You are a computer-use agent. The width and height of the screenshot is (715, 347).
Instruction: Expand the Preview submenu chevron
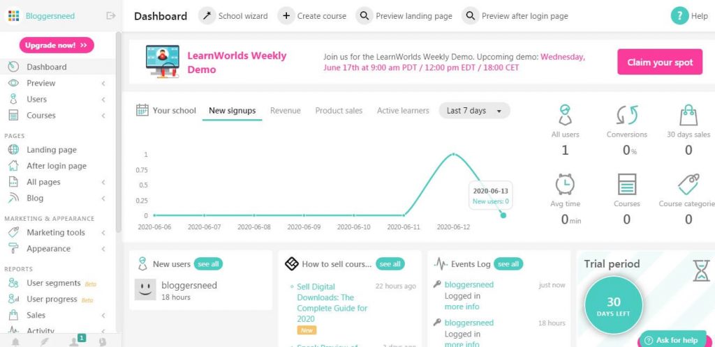click(x=103, y=83)
